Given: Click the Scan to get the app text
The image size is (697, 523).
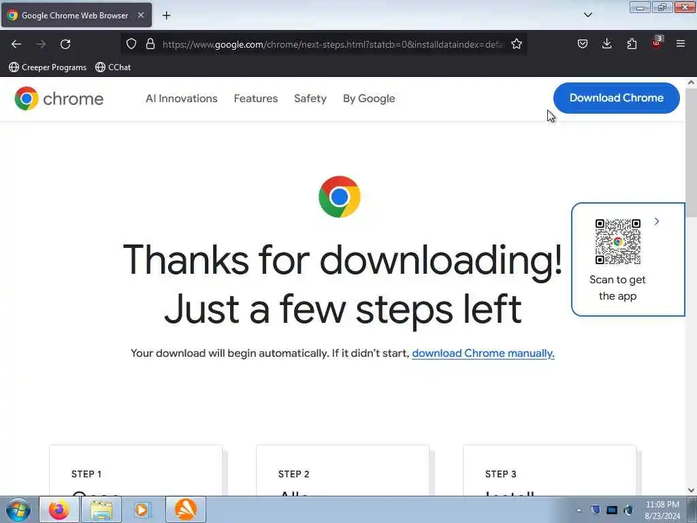Looking at the screenshot, I should (617, 288).
